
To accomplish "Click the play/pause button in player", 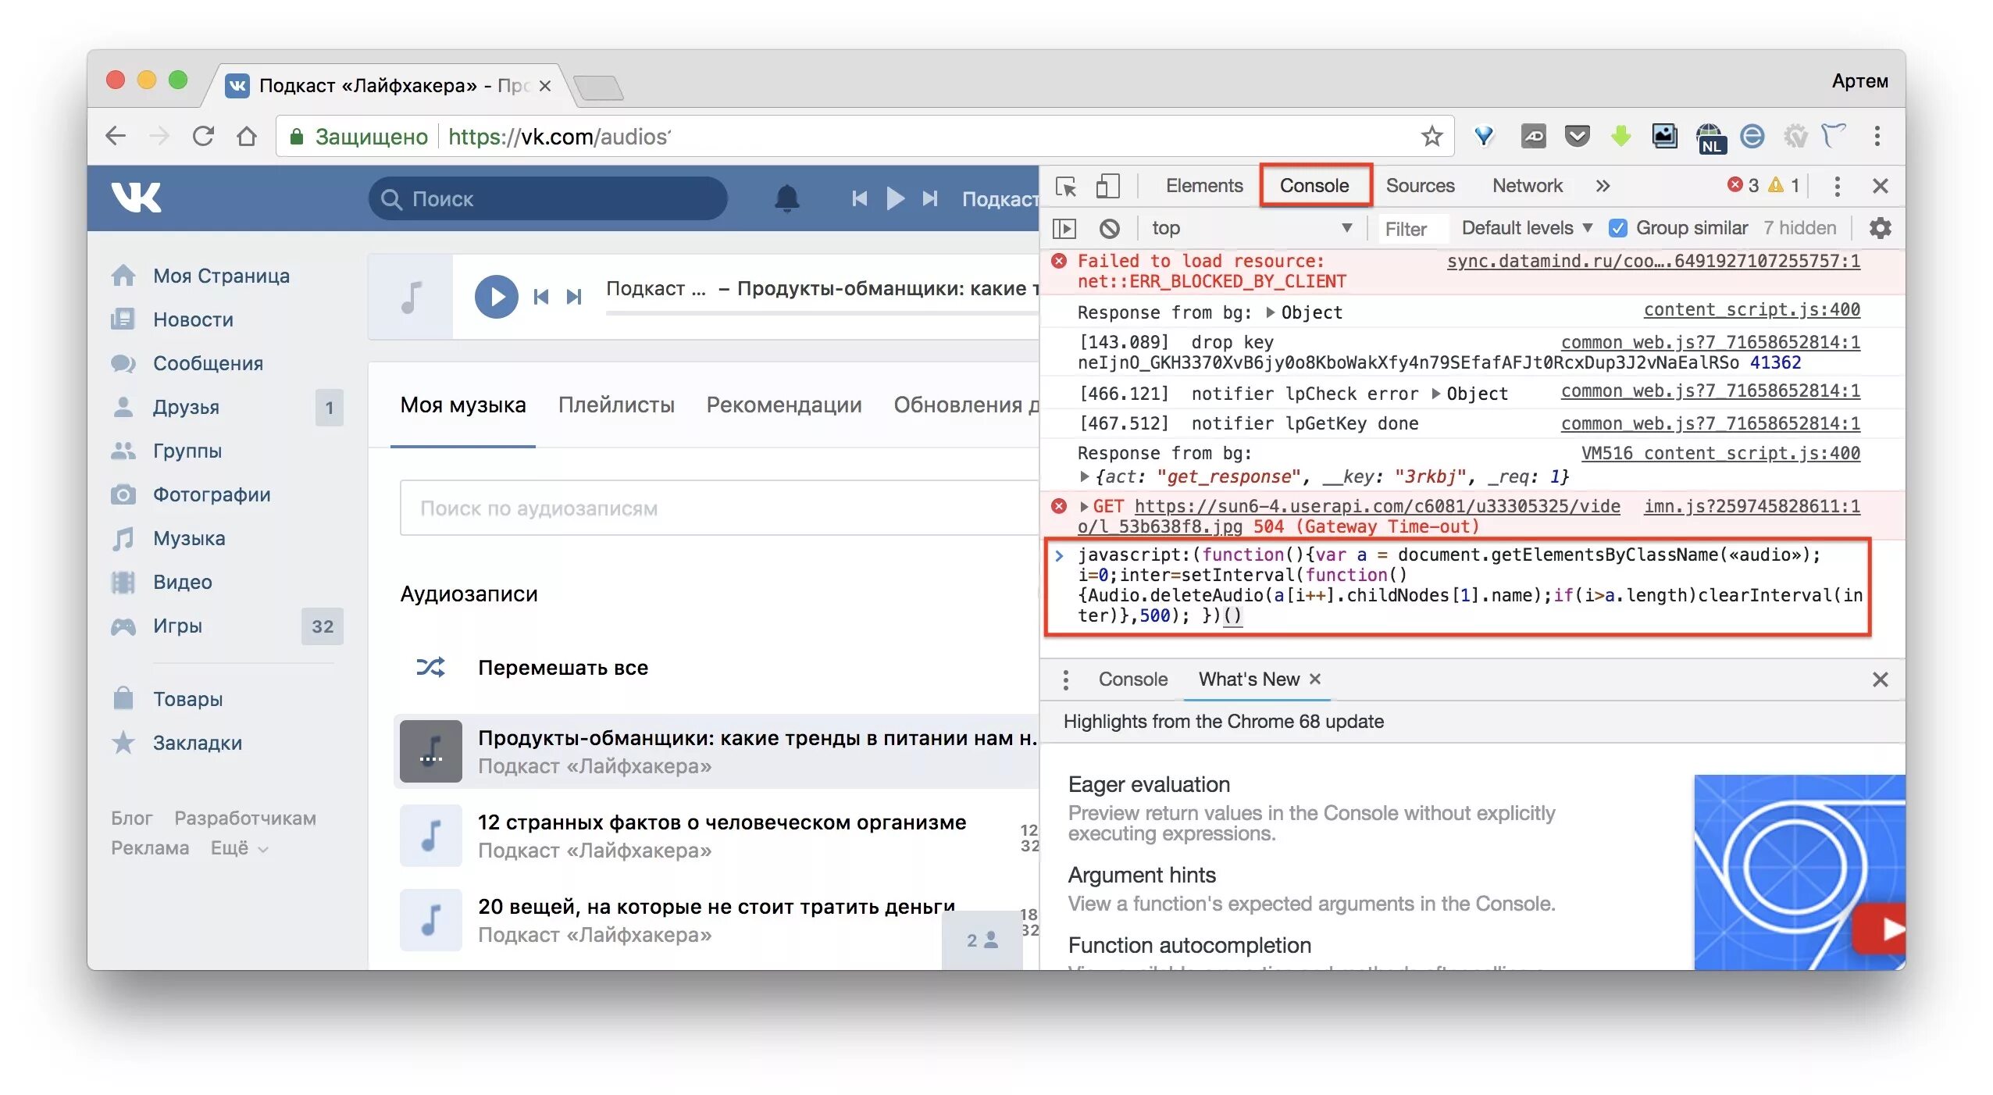I will tap(496, 294).
